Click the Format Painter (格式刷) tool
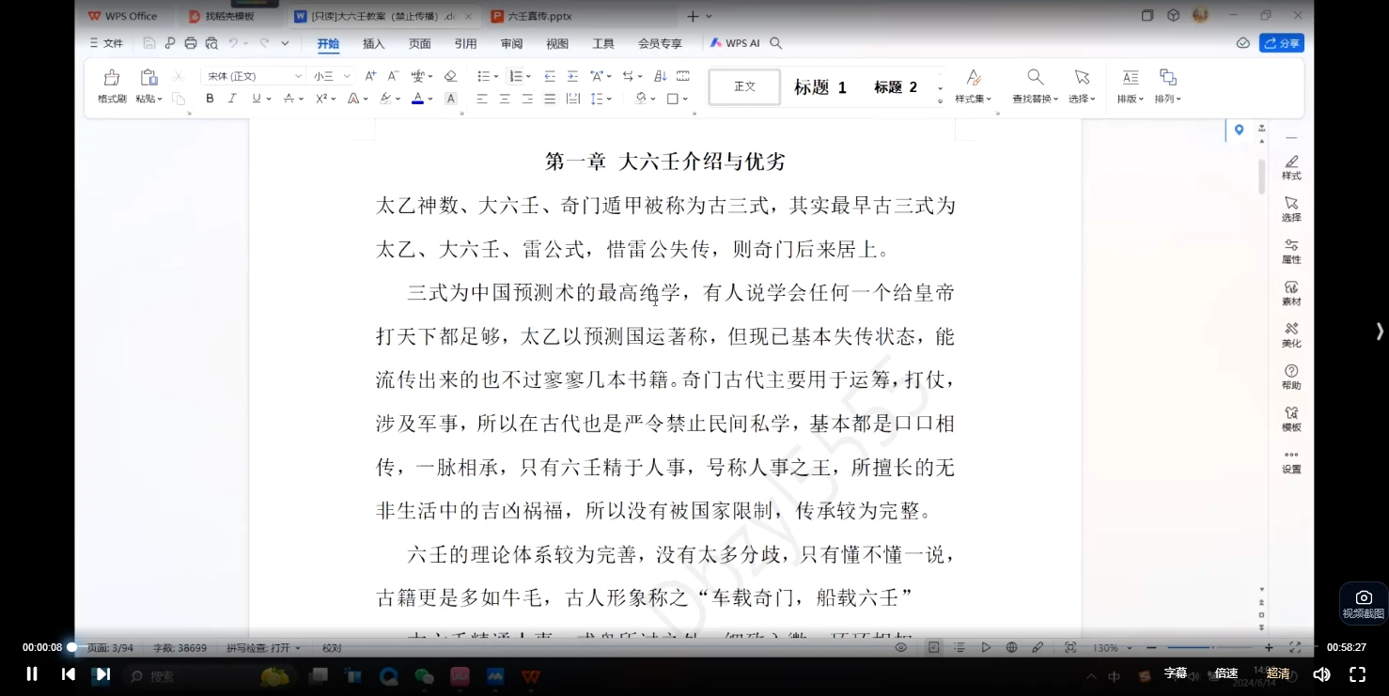This screenshot has width=1389, height=696. coord(112,85)
